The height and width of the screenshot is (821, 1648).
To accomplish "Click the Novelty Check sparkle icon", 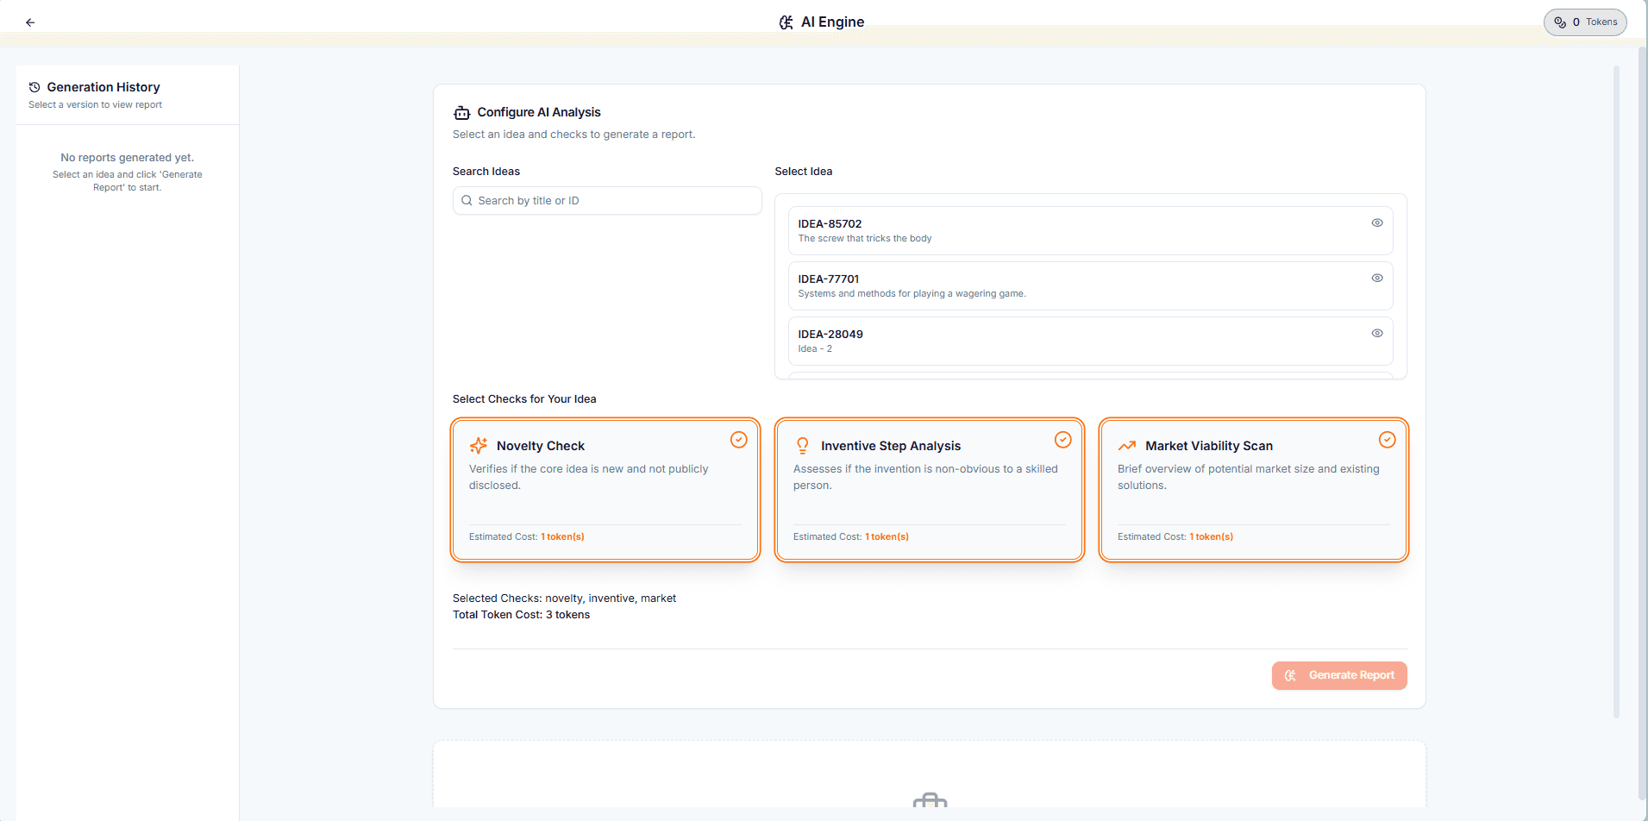I will click(479, 446).
